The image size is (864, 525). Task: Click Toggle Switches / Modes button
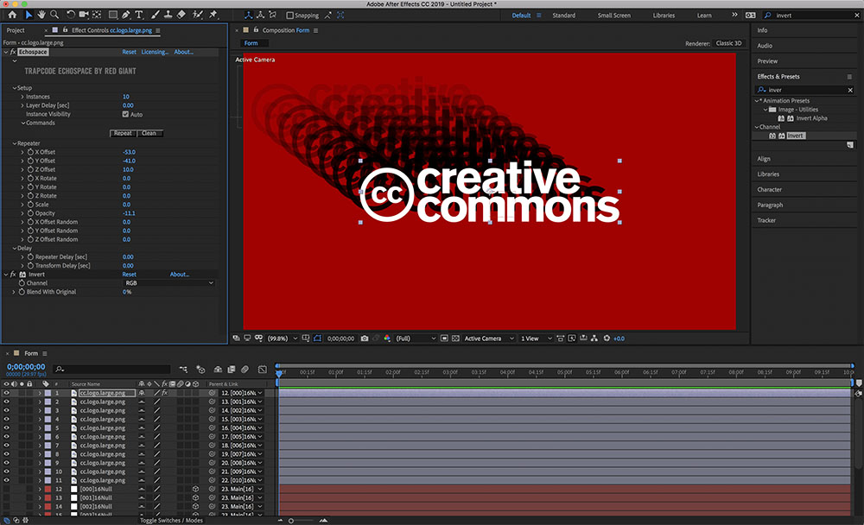pos(171,520)
